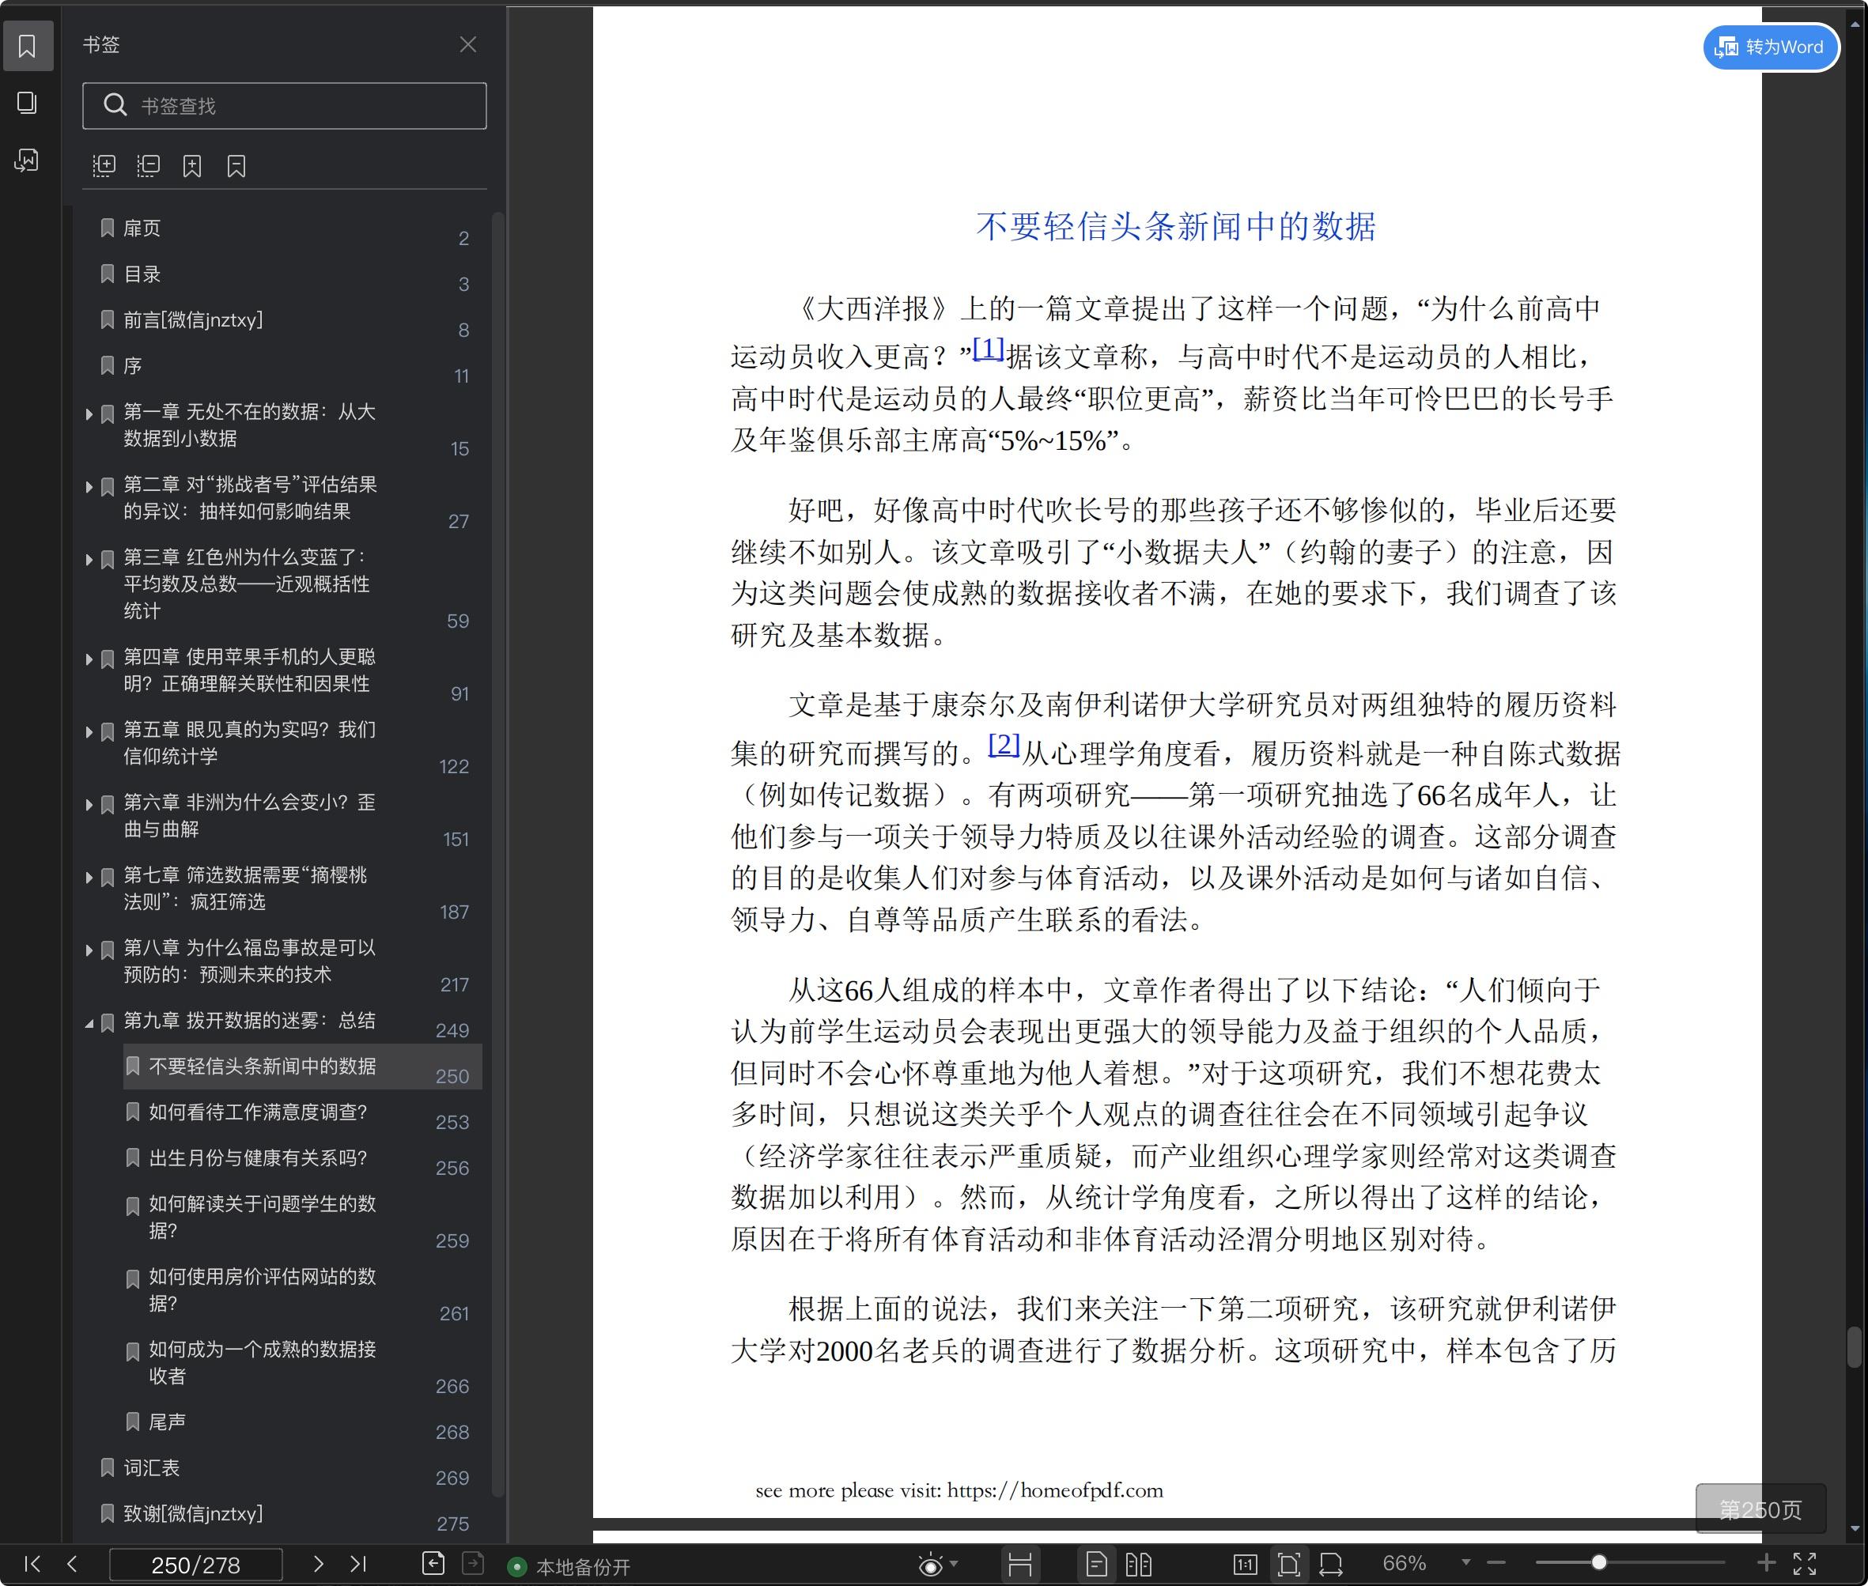Open bookmark 扉页
1868x1586 pixels.
[x=142, y=228]
